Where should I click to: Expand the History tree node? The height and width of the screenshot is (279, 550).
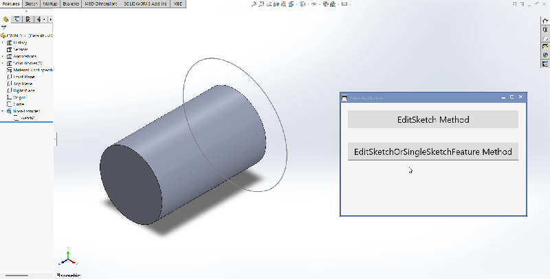[x=3, y=43]
